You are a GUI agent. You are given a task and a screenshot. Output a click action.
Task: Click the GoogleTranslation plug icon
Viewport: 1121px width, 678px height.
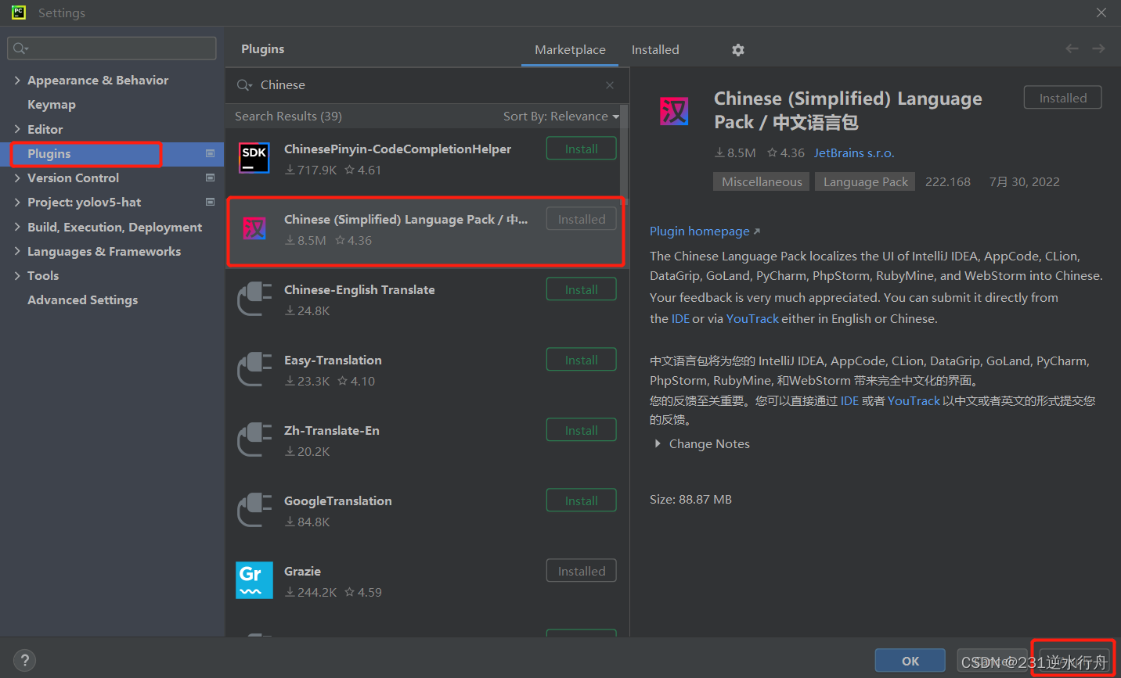point(254,510)
